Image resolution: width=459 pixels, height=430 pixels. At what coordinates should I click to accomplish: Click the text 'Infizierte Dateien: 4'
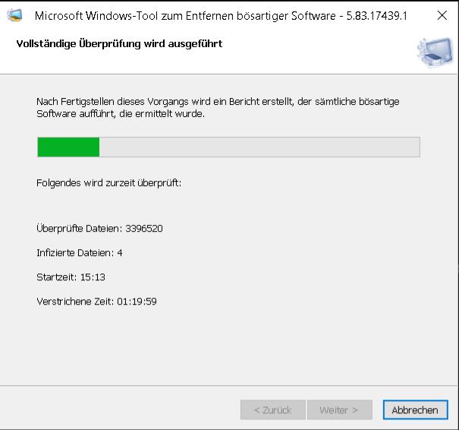pos(80,253)
